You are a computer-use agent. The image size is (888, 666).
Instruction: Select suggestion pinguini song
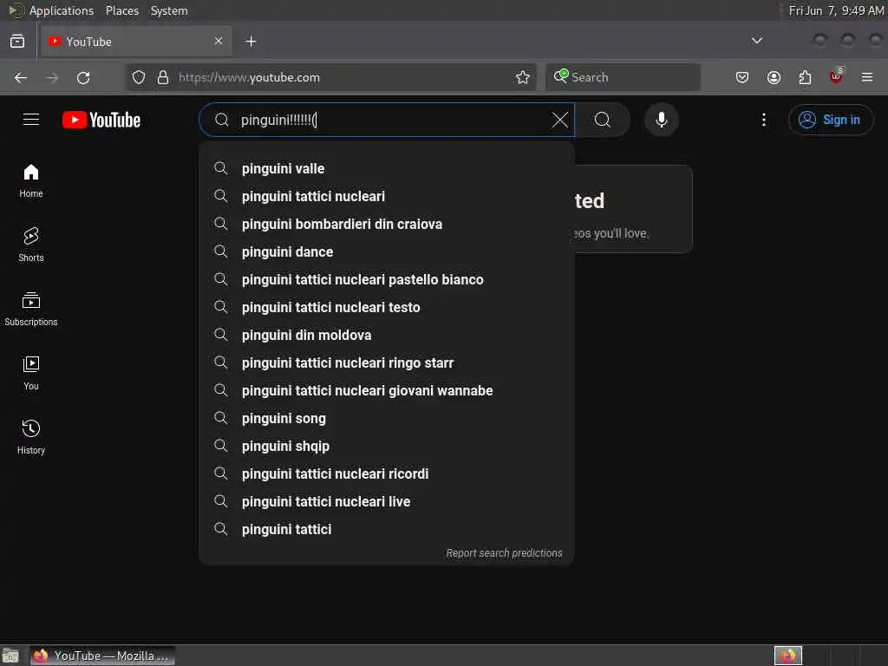[387, 419]
